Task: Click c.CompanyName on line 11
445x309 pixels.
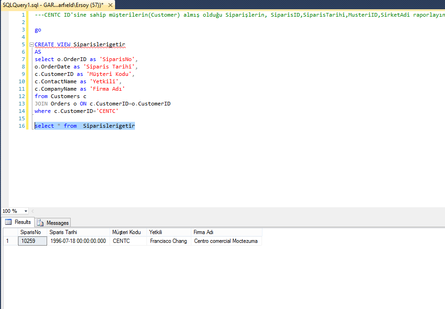Action: 55,89
